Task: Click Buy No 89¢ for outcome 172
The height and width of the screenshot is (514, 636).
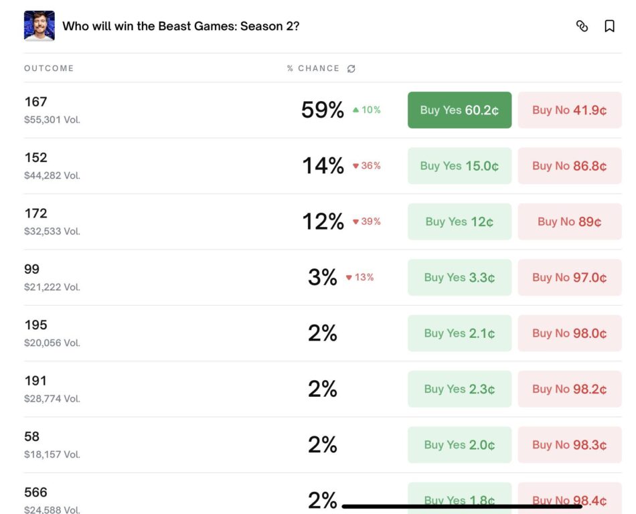Action: point(570,222)
